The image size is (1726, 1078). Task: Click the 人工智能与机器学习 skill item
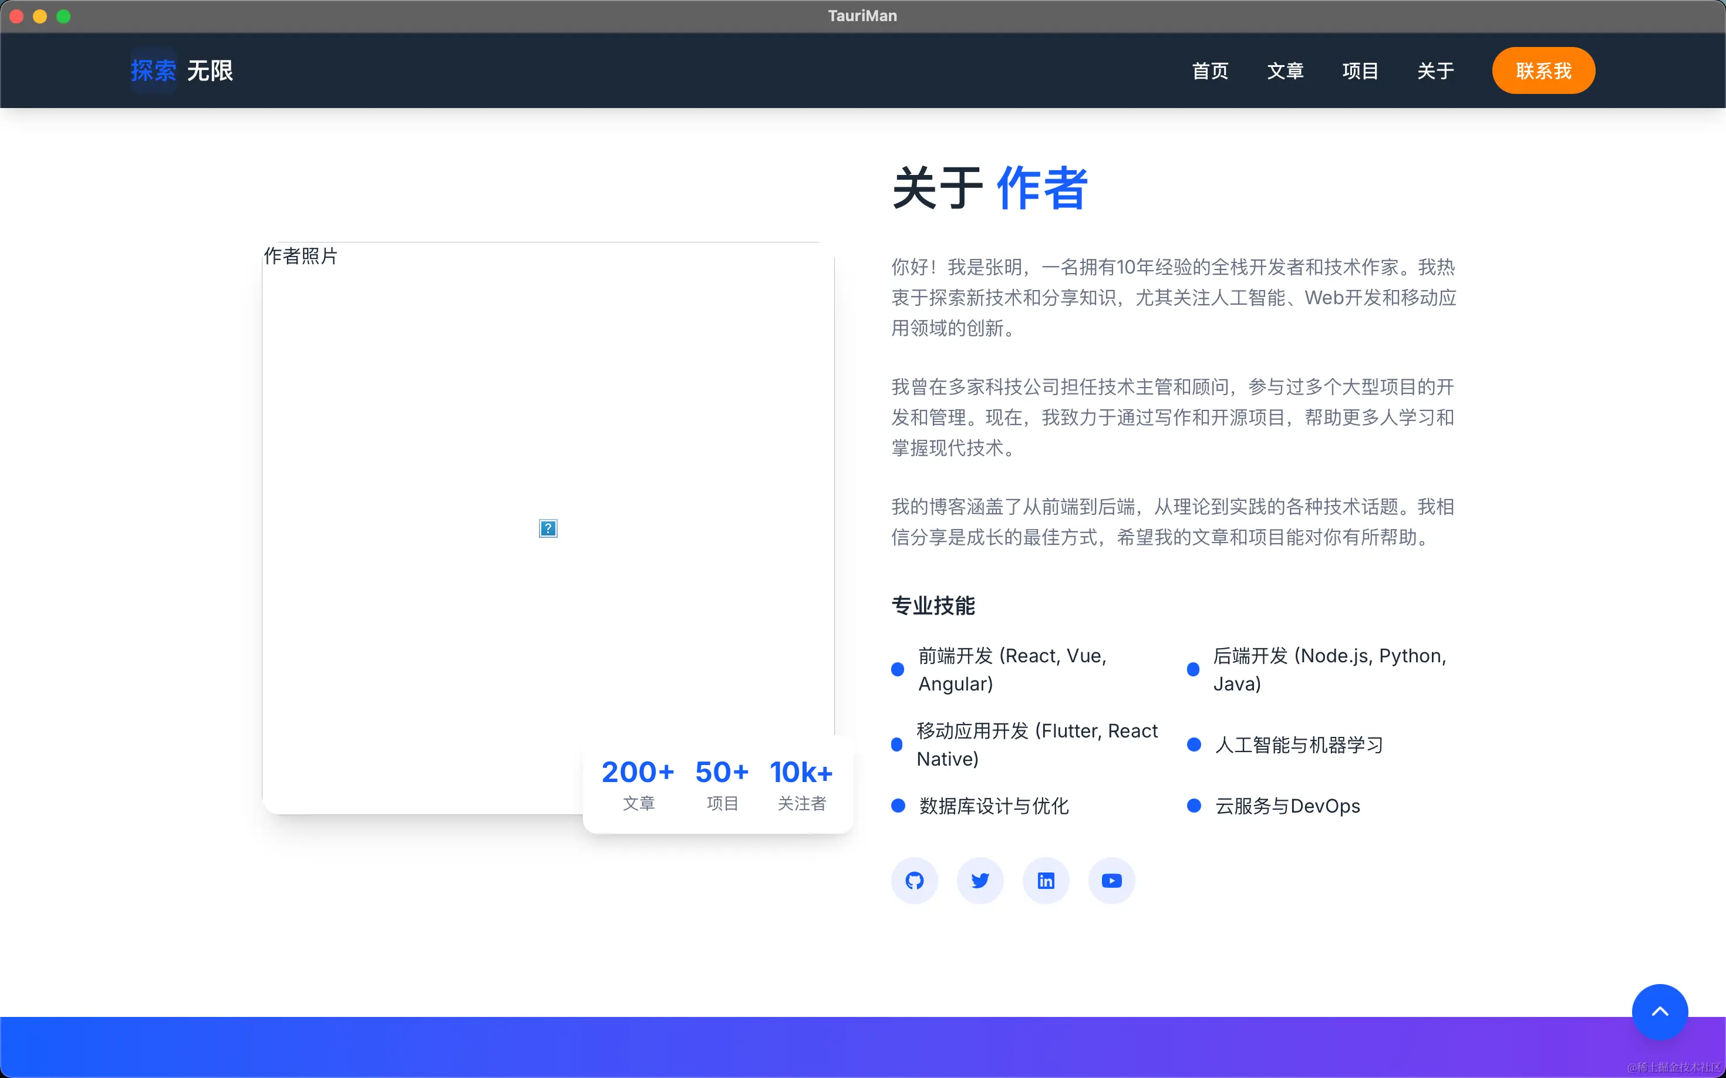point(1285,745)
